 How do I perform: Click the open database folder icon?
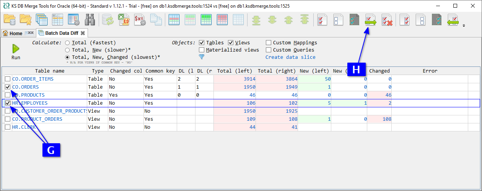point(9,19)
